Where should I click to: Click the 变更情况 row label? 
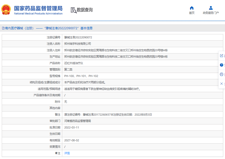point(55,147)
